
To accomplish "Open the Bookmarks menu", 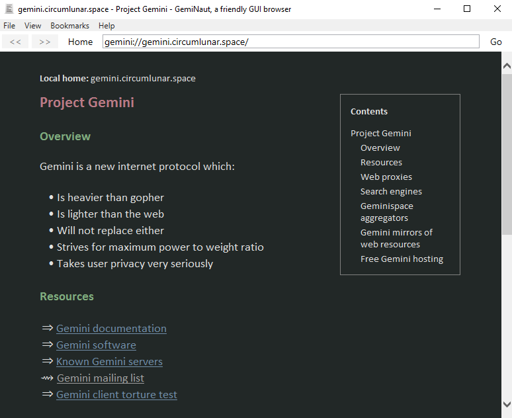I will [x=69, y=26].
